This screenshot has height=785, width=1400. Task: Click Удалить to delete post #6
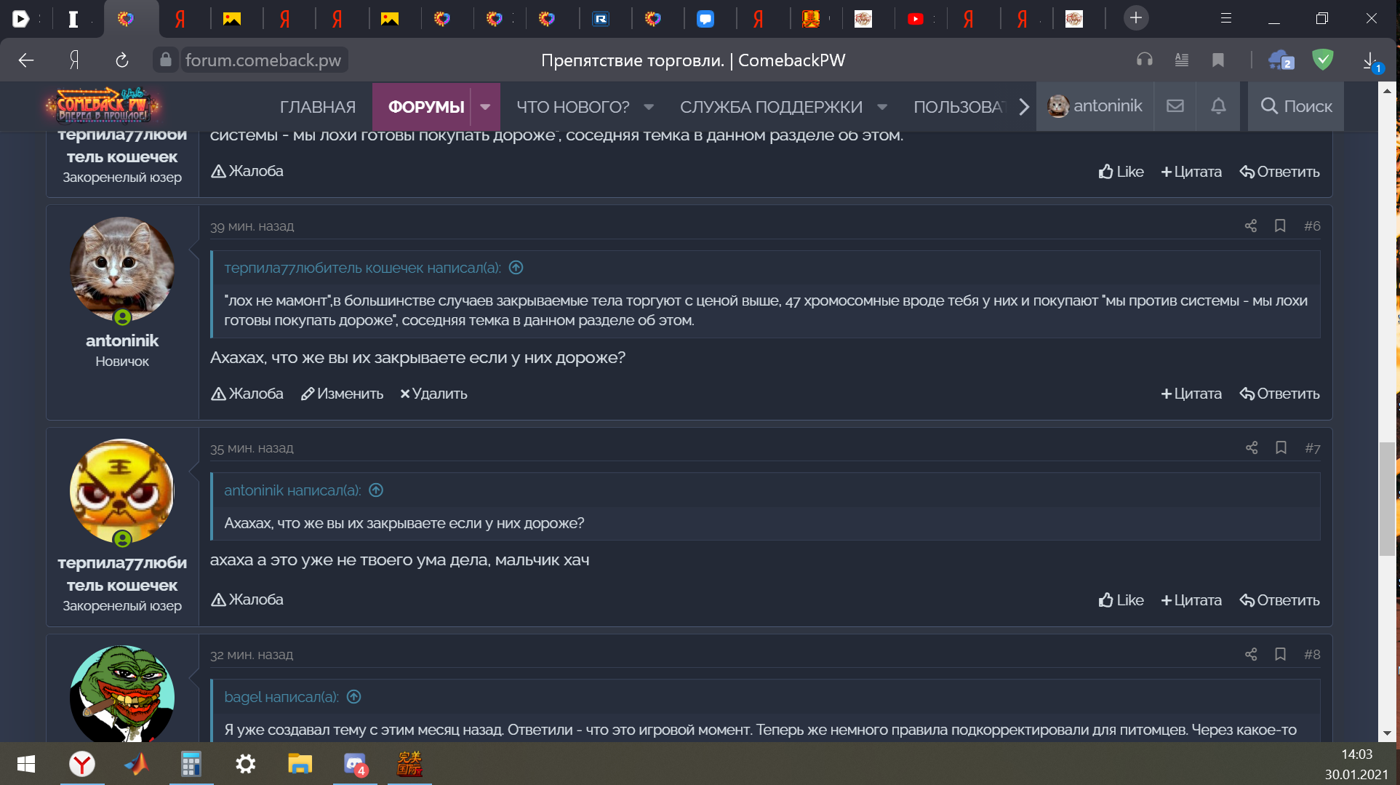433,394
